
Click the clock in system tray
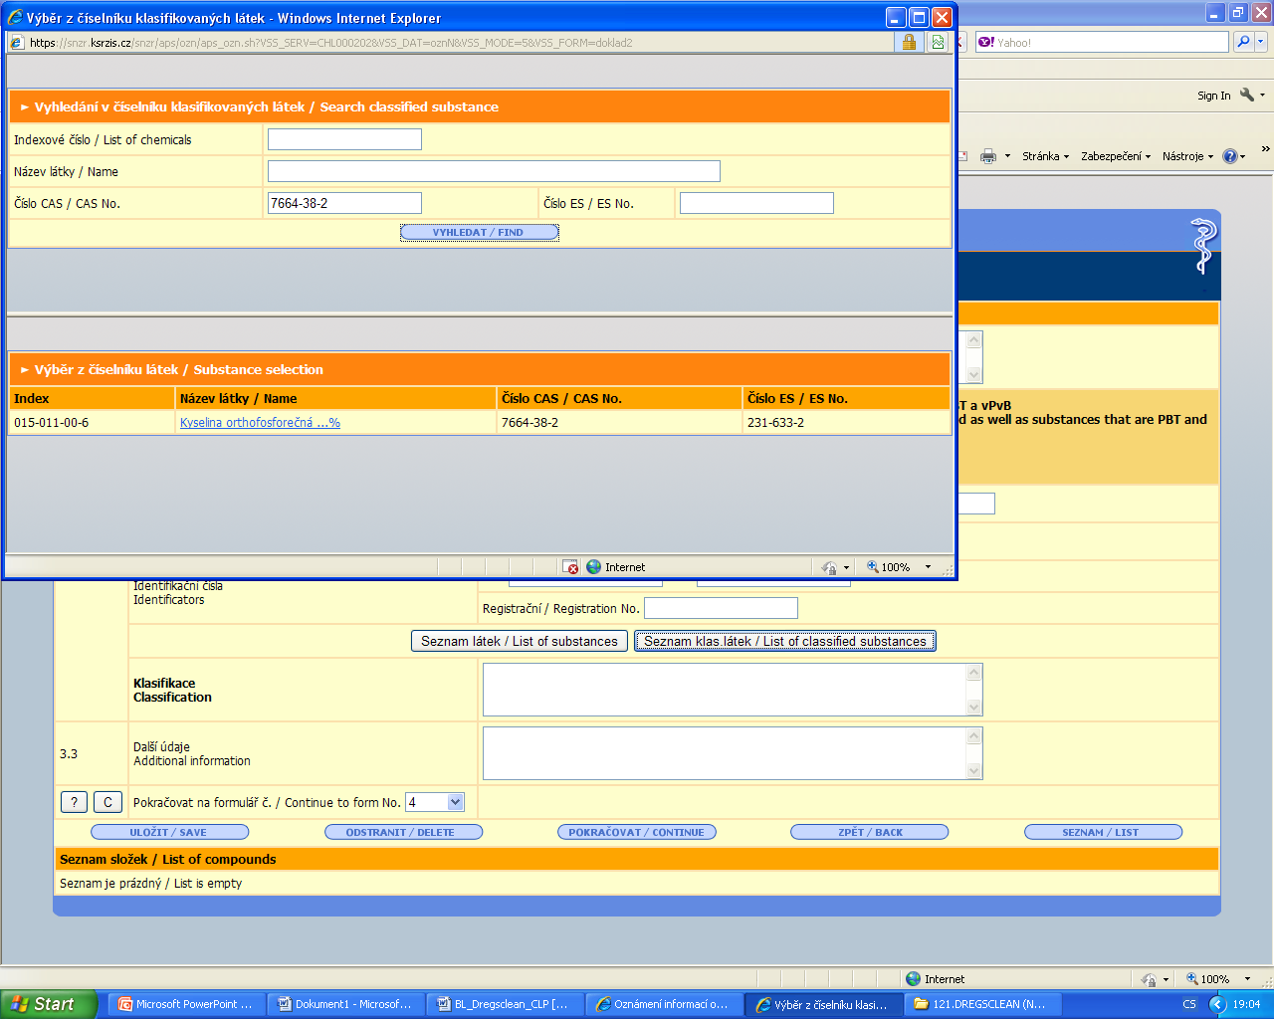tap(1246, 1004)
